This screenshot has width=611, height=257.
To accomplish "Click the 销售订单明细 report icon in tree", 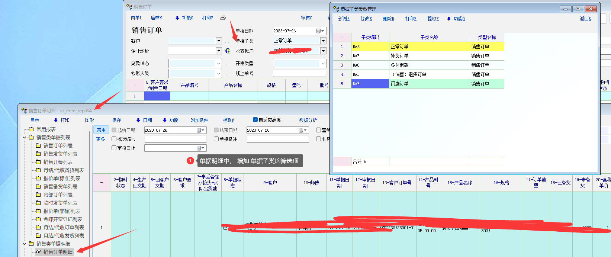I will (x=38, y=252).
